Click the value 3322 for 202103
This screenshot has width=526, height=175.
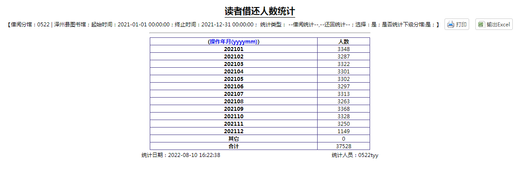tap(344, 64)
